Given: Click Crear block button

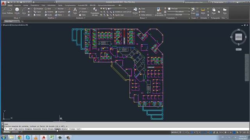Looking at the screenshot, I should (x=142, y=9).
